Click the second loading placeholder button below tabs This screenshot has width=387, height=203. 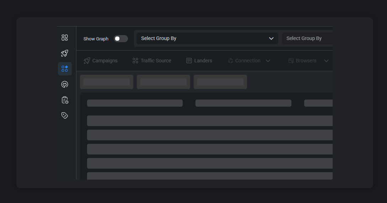[163, 82]
